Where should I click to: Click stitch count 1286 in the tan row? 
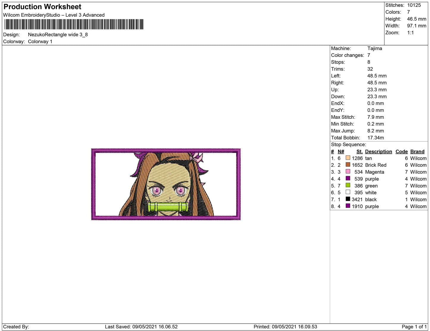point(357,158)
